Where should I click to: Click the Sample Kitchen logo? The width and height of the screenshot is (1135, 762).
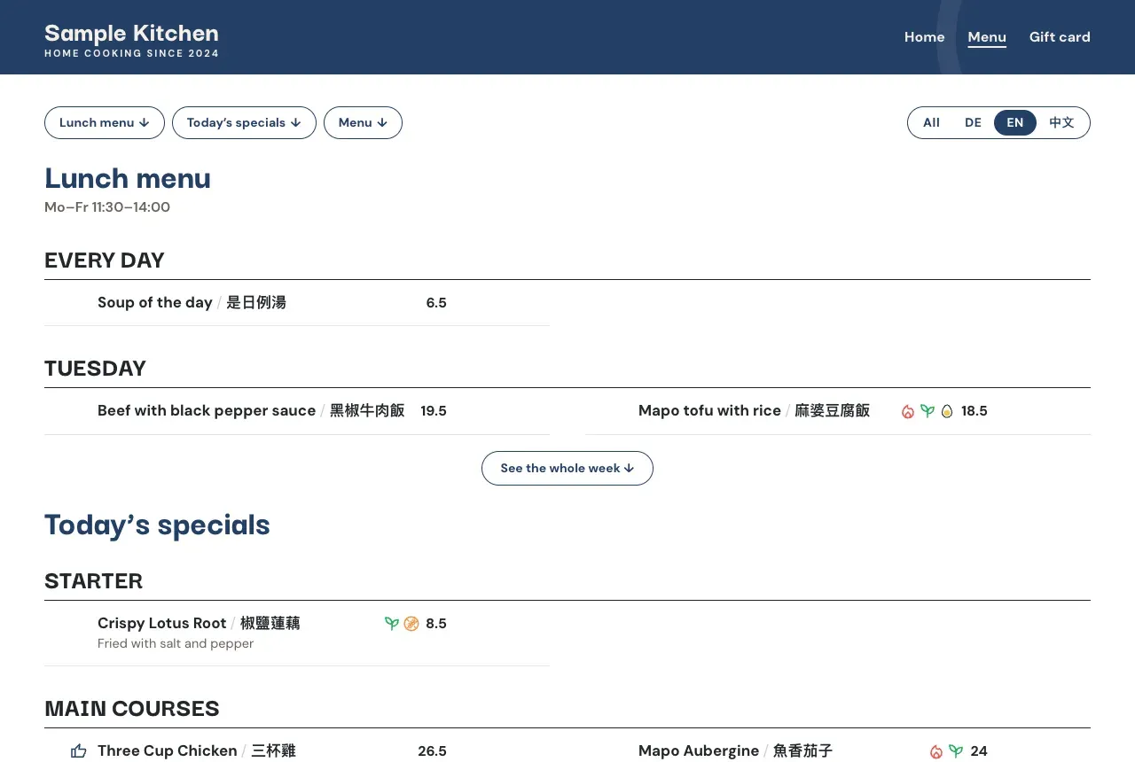click(131, 40)
